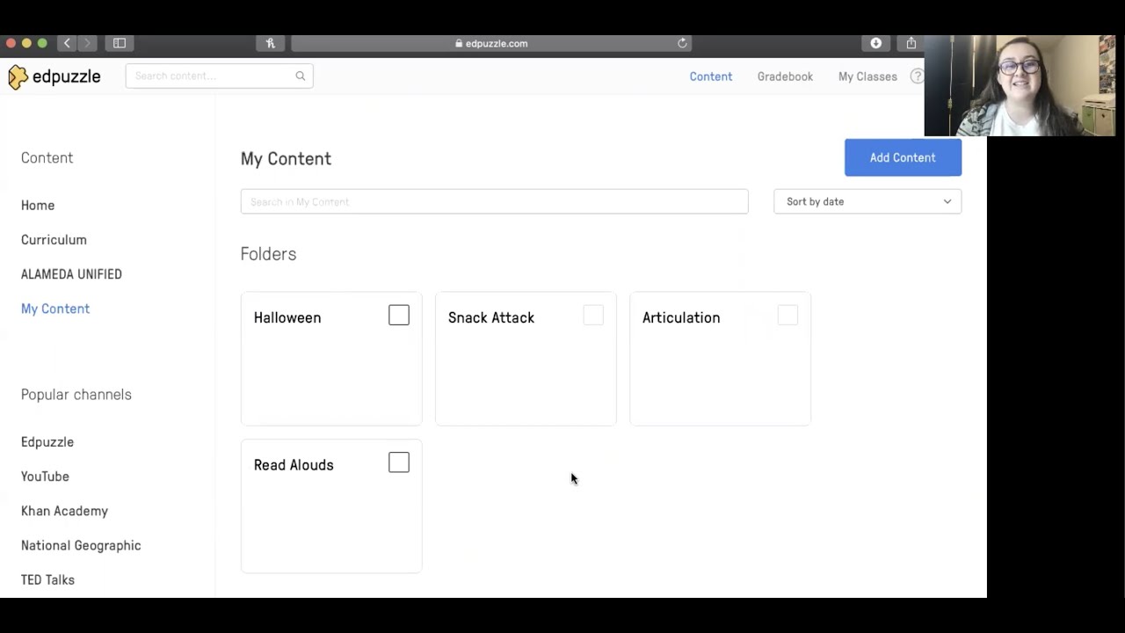Go forward with Safari forward arrow
The height and width of the screenshot is (633, 1125).
[87, 43]
